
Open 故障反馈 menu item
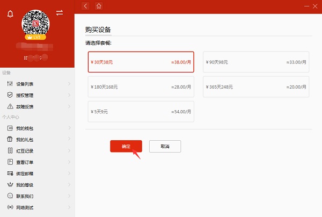pyautogui.click(x=37, y=106)
